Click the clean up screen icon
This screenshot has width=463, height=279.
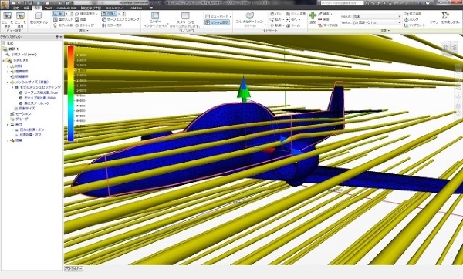coord(185,15)
